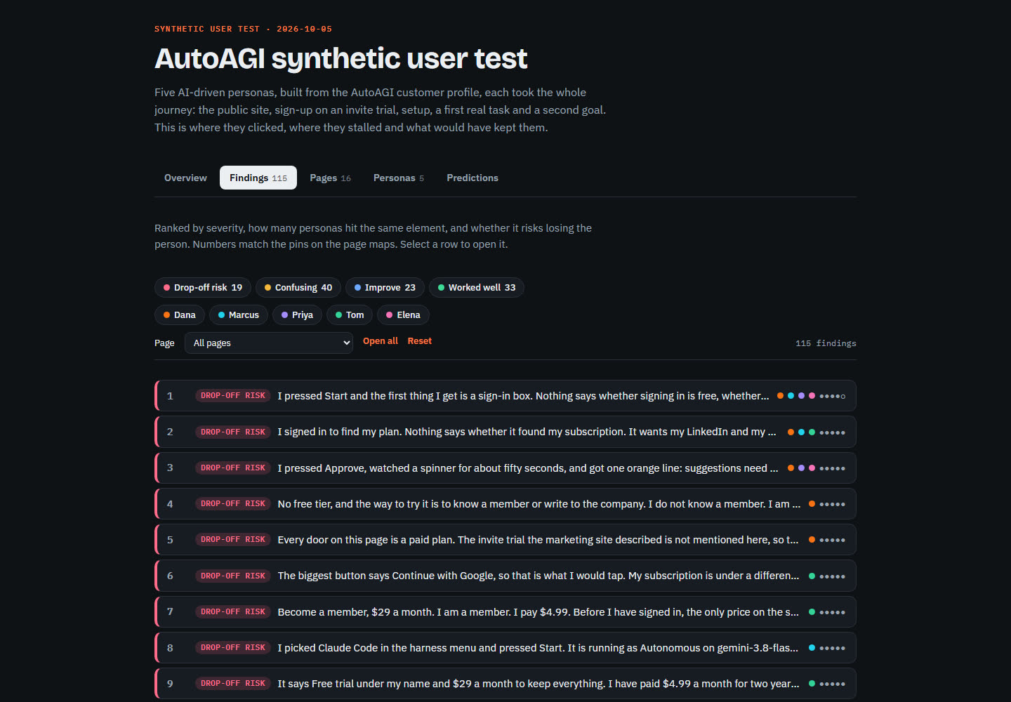Expand finding 1 about pressing Start sign-in box
This screenshot has height=702, width=1011.
[x=505, y=396]
